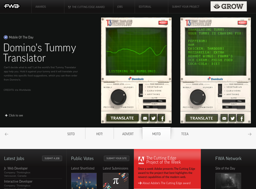Click TRANSLATE on the left device
Screen dimensions: 256x189
[x=122, y=118]
